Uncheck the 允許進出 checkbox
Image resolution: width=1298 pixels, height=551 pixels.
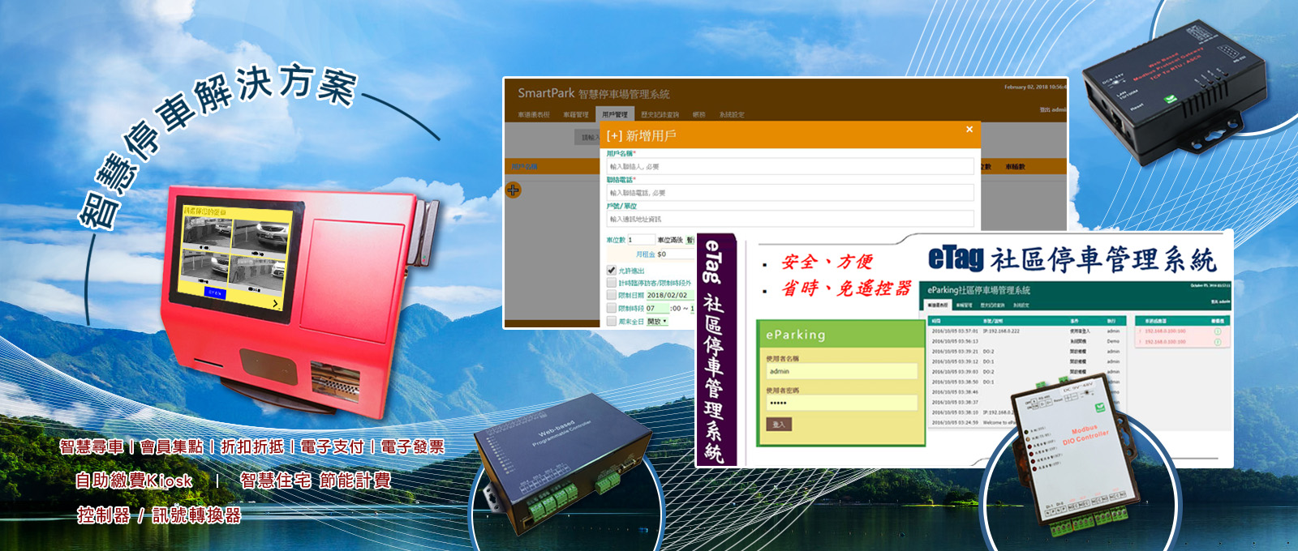612,270
